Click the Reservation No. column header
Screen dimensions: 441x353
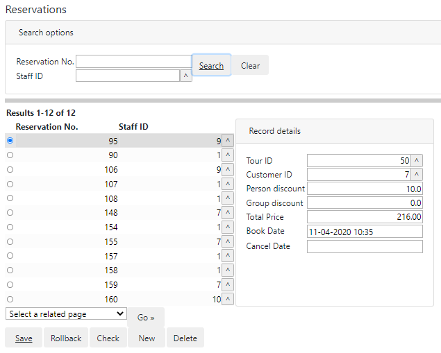point(47,127)
